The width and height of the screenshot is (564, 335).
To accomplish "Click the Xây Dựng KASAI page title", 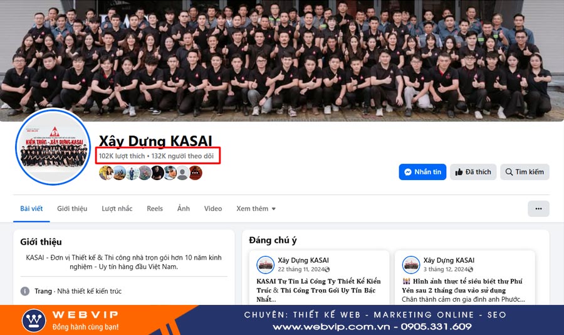I will click(x=155, y=141).
